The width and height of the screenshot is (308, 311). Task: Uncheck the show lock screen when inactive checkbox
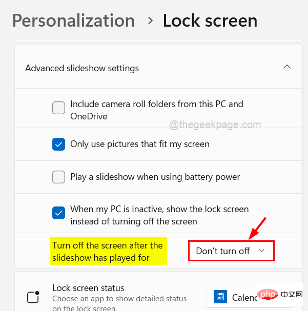[58, 212]
